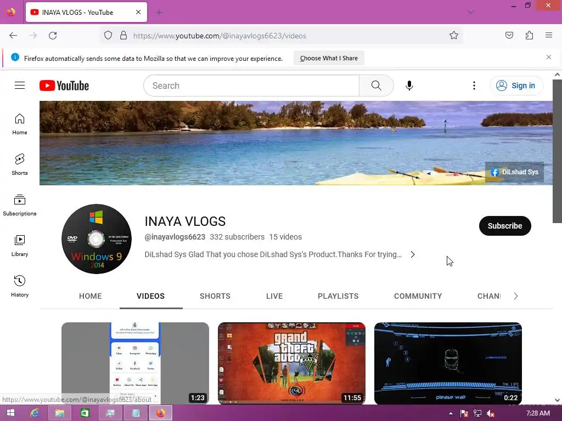Select the VIDEOS channel tab
The image size is (562, 421).
[x=150, y=296]
